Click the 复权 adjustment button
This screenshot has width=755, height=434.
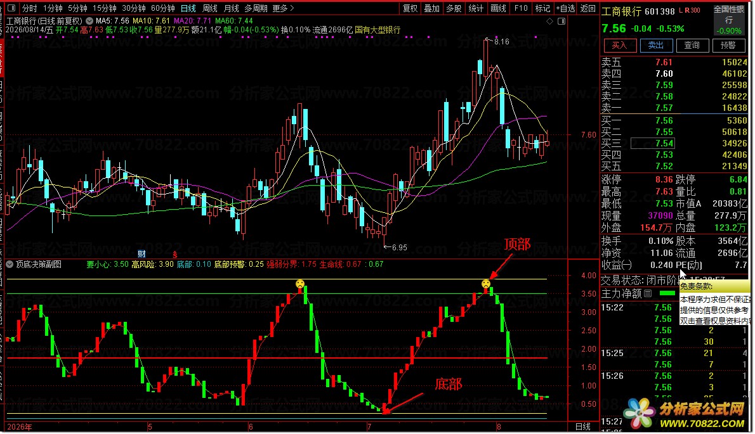coord(410,8)
